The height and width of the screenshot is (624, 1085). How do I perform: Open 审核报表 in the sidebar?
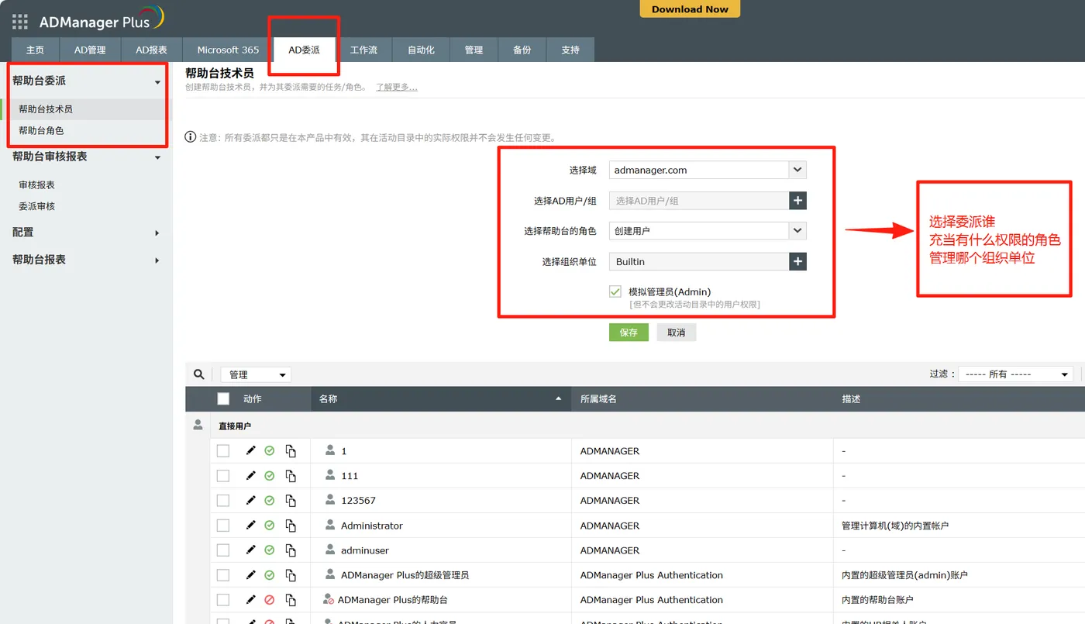point(36,185)
